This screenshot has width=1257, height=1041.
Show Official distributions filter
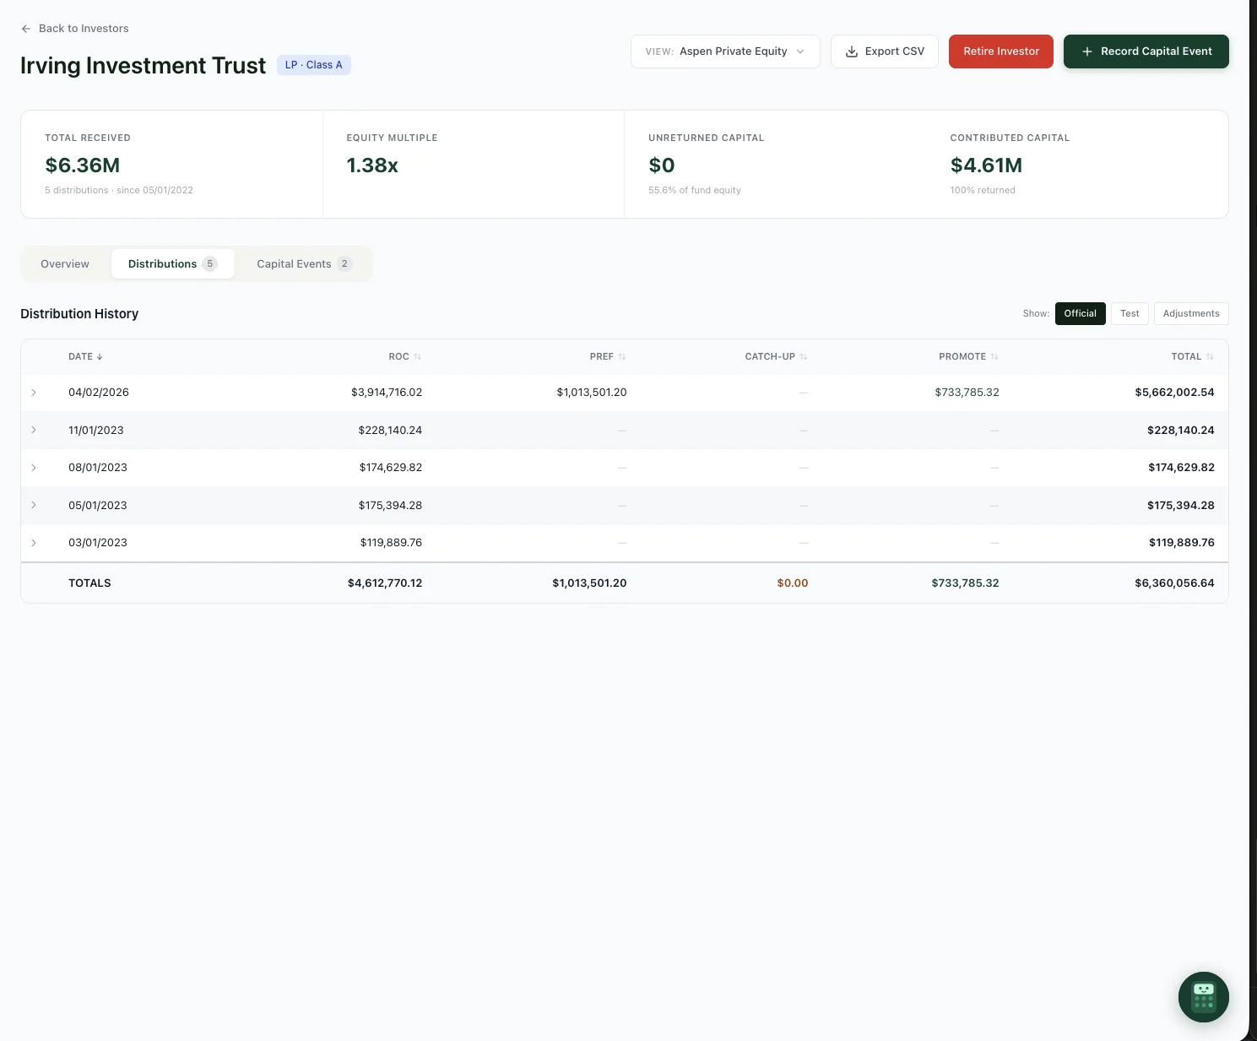[x=1080, y=313]
